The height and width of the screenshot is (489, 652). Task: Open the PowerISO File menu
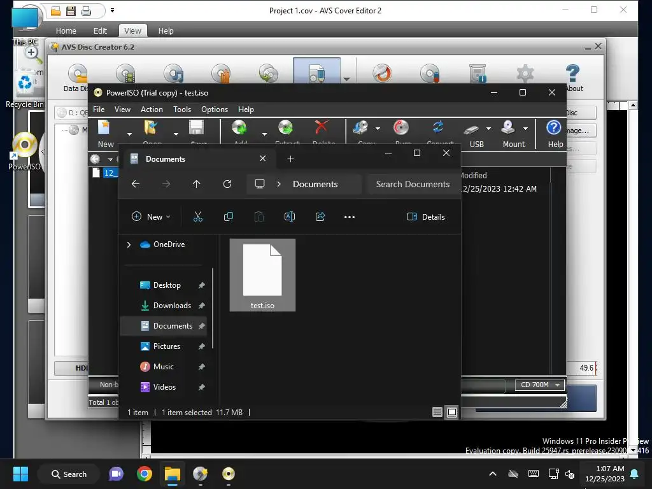99,110
